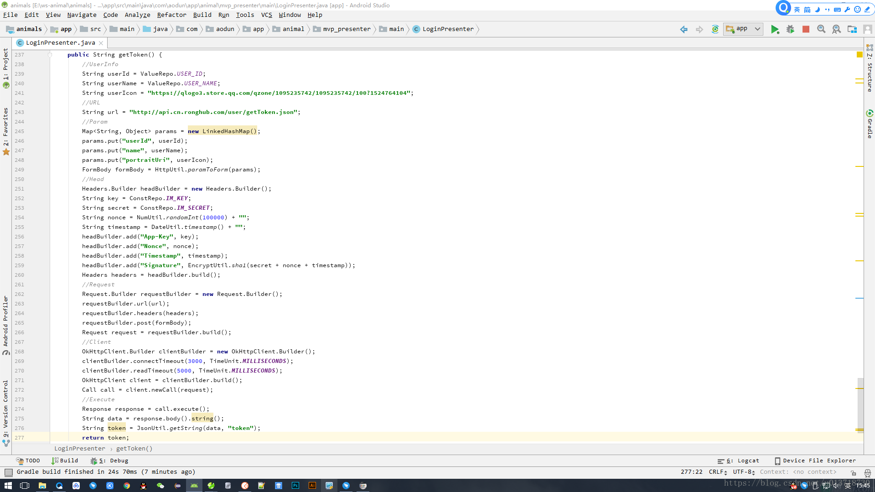Click the Context no context indicator
The image size is (875, 492).
click(x=798, y=472)
